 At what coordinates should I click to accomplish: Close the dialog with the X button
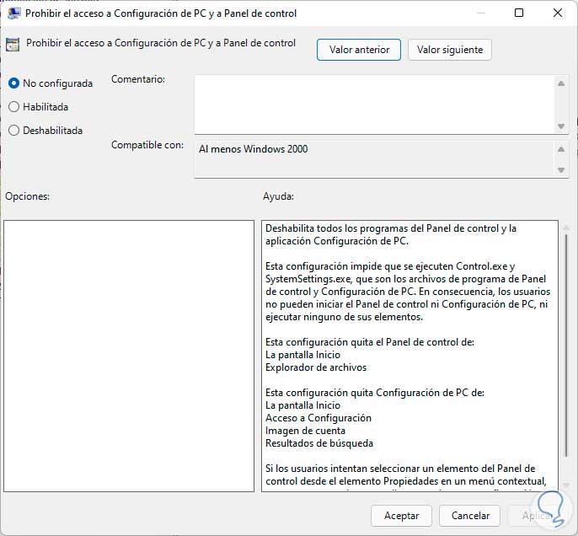tap(557, 13)
